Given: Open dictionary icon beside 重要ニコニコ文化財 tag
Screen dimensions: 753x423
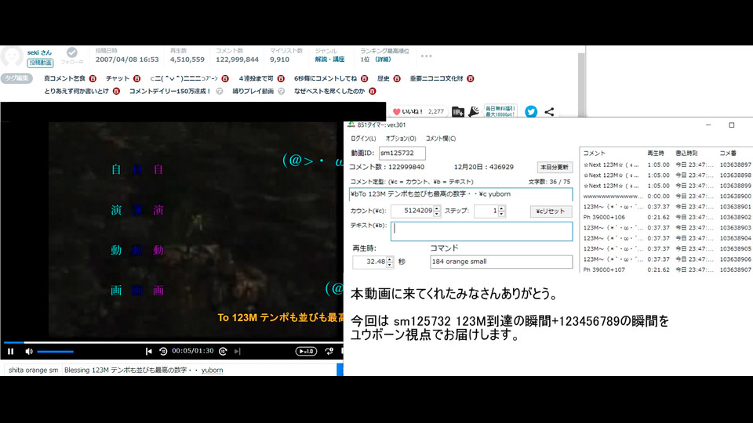Looking at the screenshot, I should pos(471,78).
